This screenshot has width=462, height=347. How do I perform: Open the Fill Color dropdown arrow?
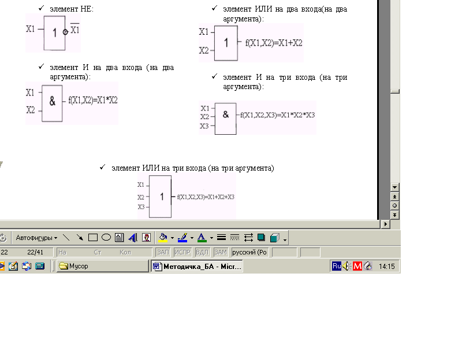(172, 238)
